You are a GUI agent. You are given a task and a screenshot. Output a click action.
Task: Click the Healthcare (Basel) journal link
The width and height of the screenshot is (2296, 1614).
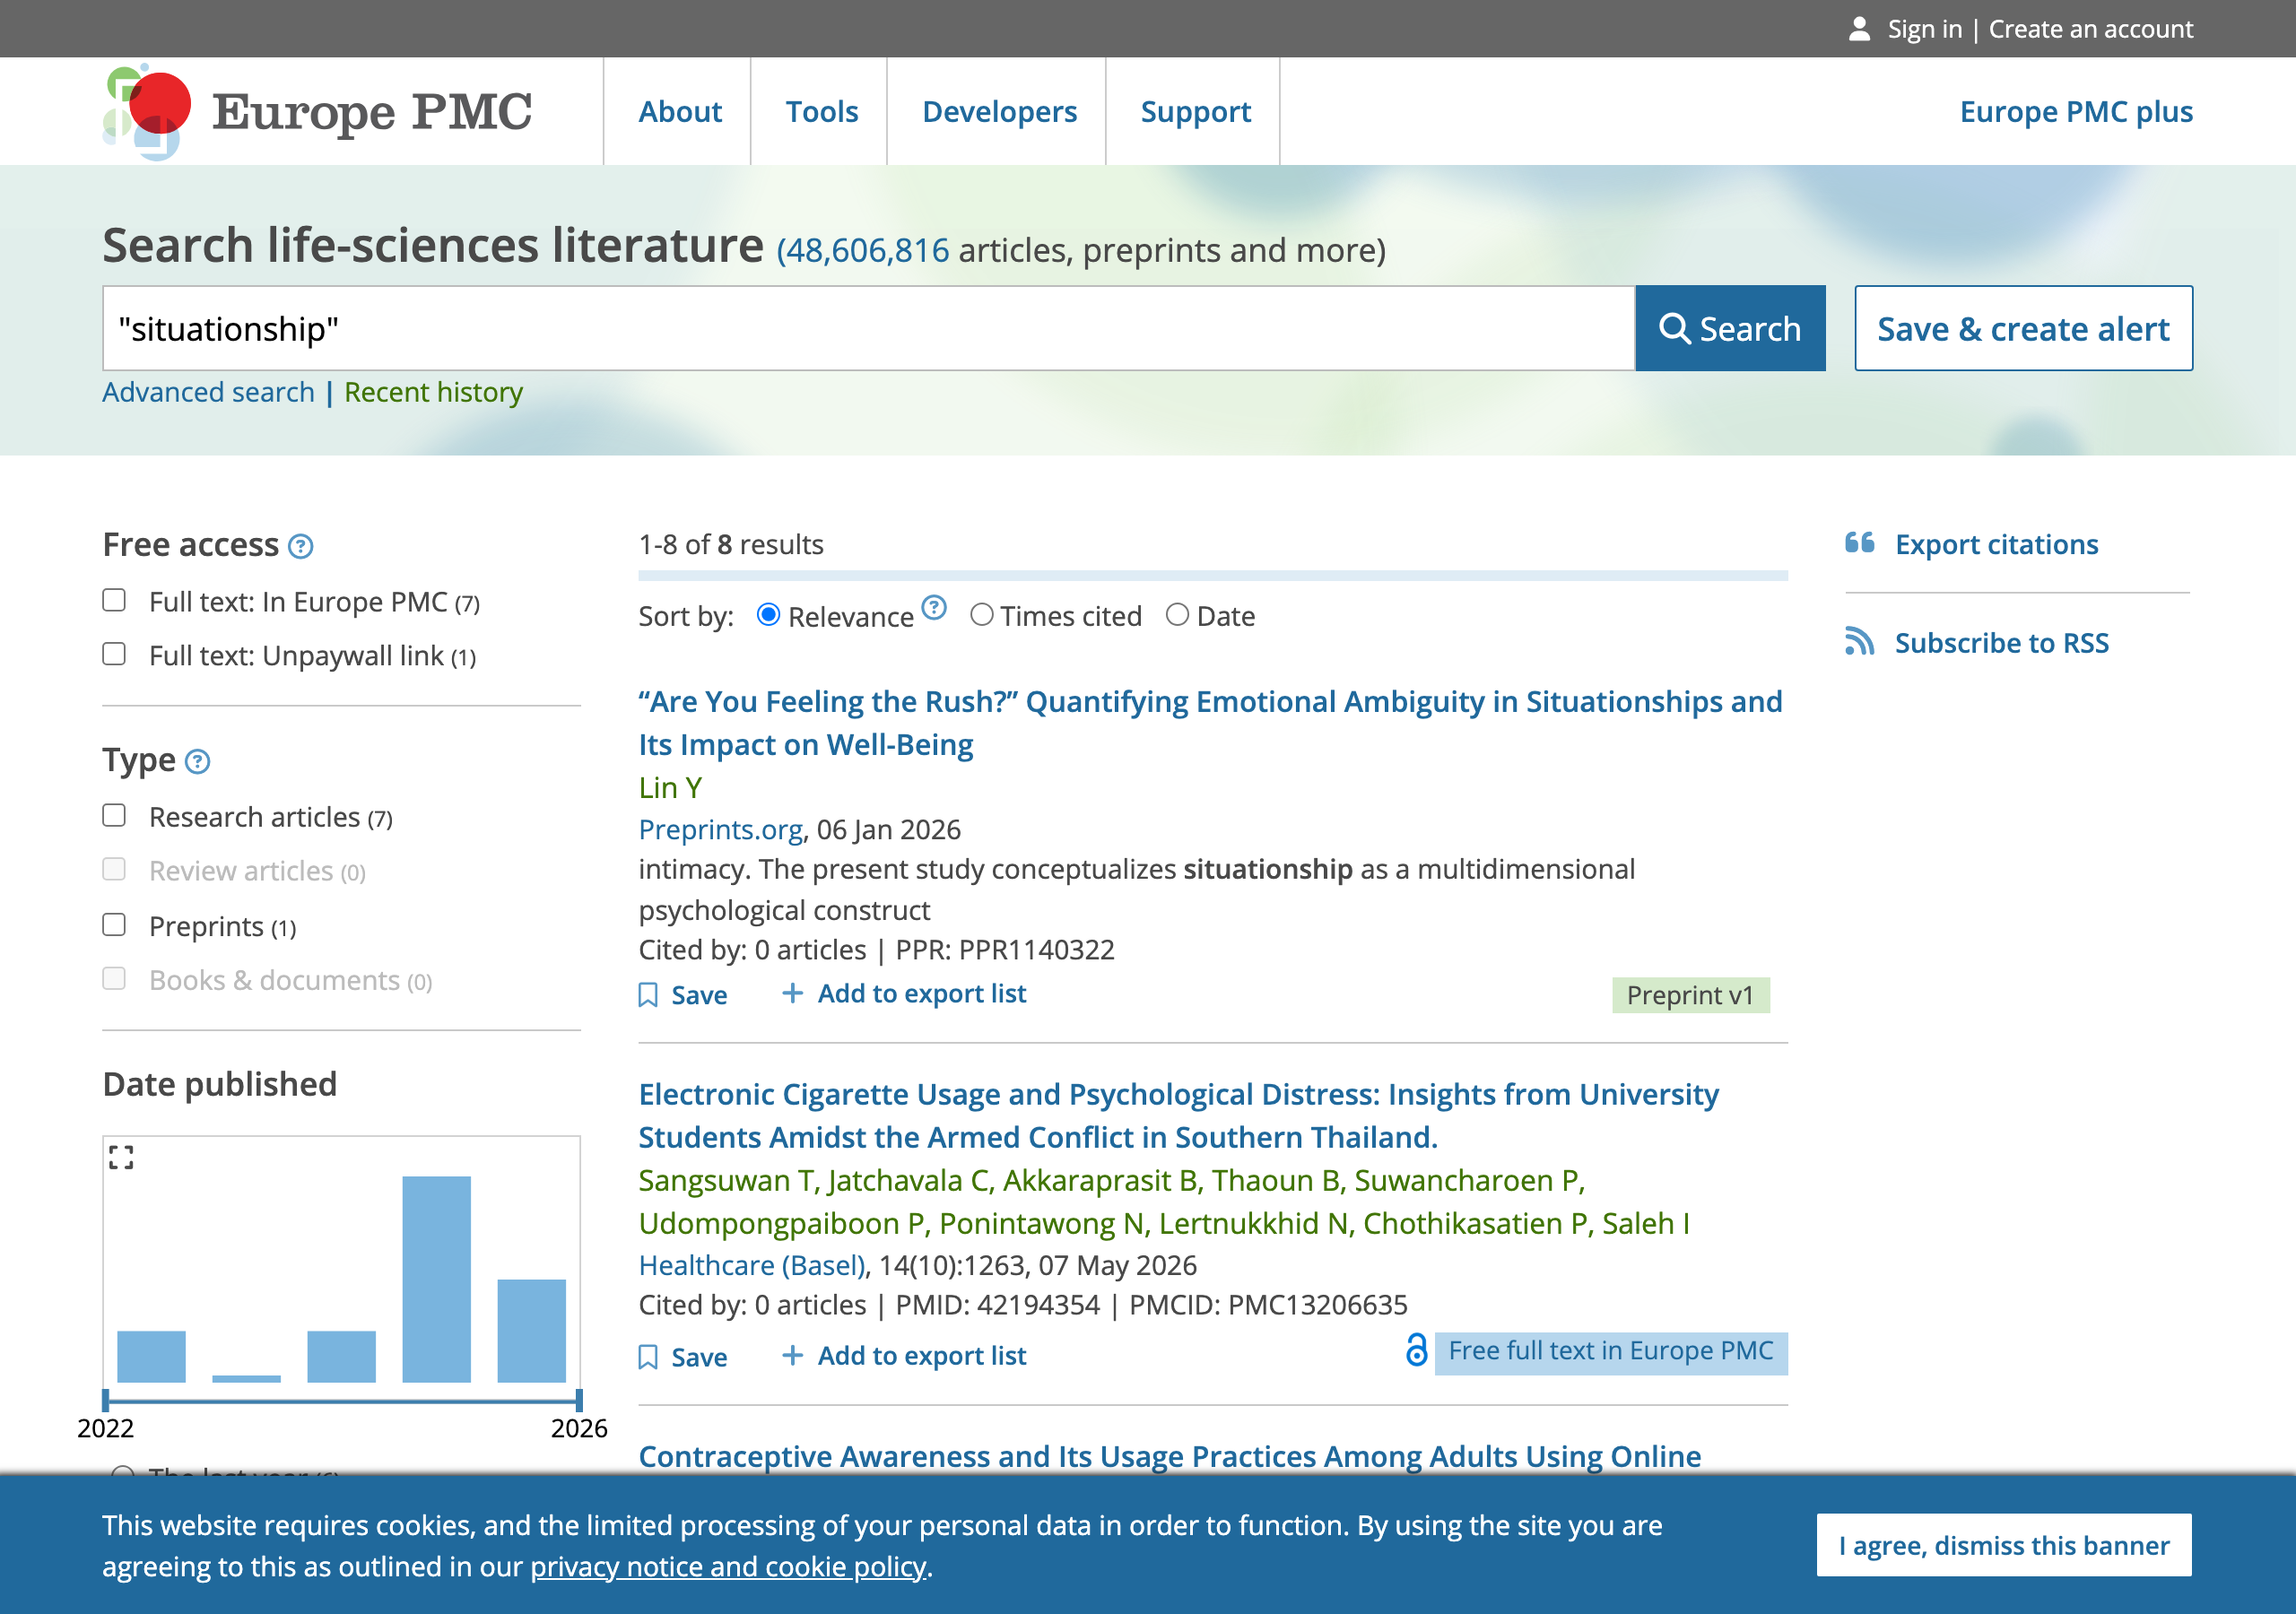pyautogui.click(x=752, y=1265)
